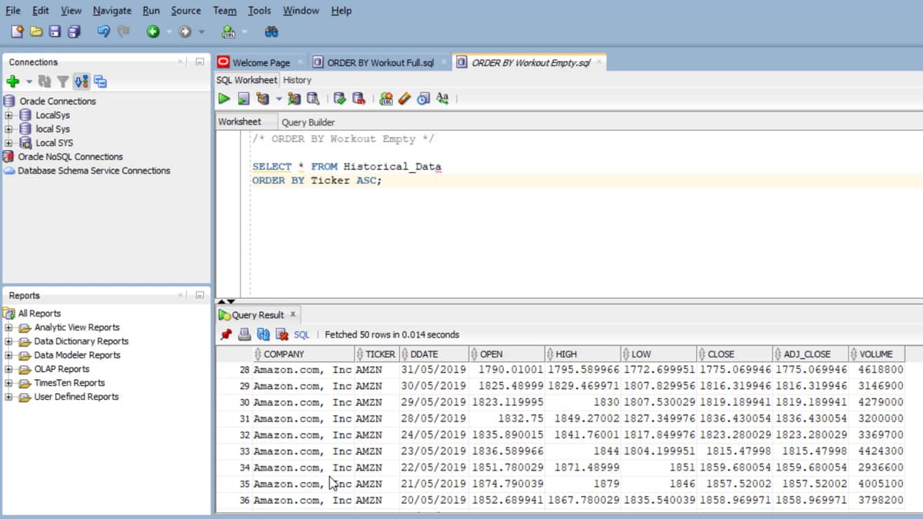Screen dimensions: 923x519
Task: Open the Explain Plan dropdown arrow
Action: (278, 99)
